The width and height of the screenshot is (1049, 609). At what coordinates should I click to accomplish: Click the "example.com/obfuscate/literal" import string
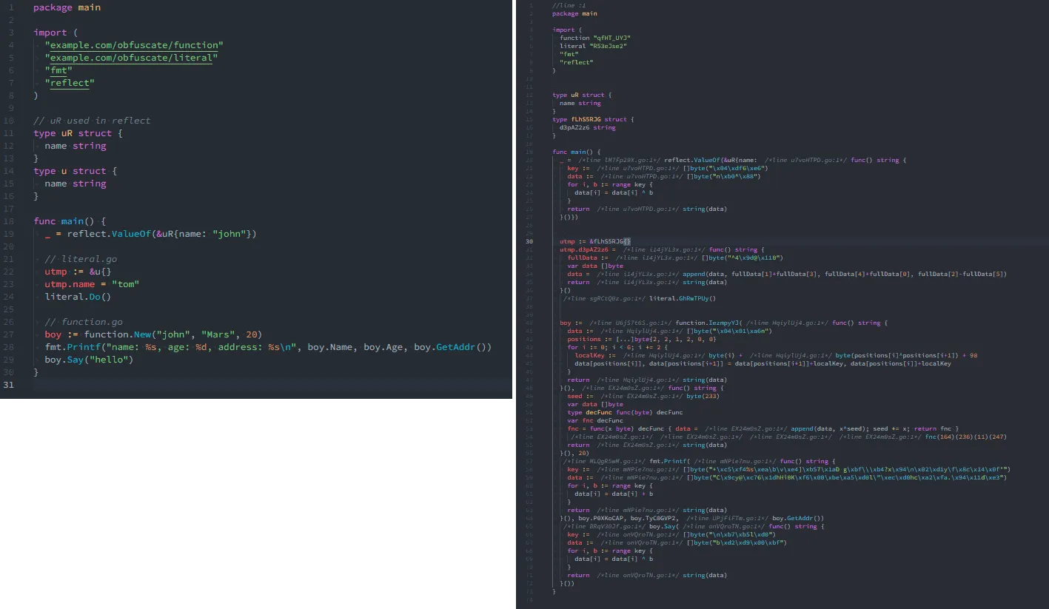pos(131,58)
